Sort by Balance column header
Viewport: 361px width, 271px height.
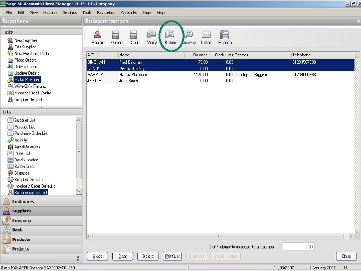[197, 55]
